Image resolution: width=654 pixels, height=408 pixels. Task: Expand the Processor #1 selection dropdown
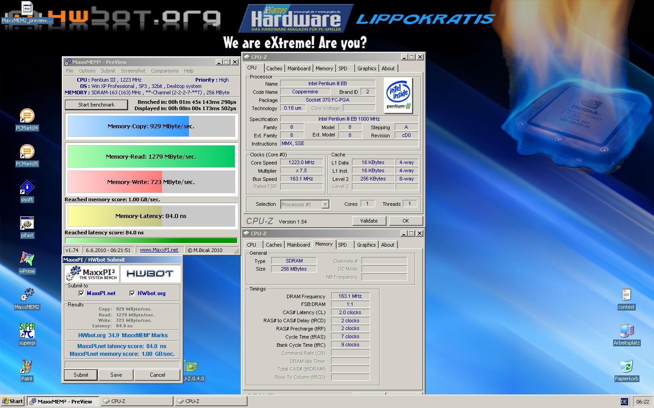tap(325, 204)
